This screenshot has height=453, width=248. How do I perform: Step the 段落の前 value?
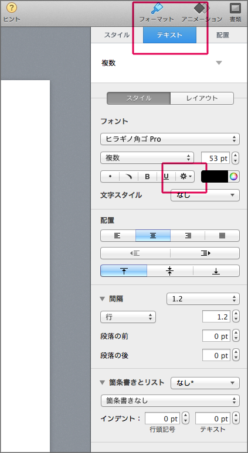click(236, 336)
